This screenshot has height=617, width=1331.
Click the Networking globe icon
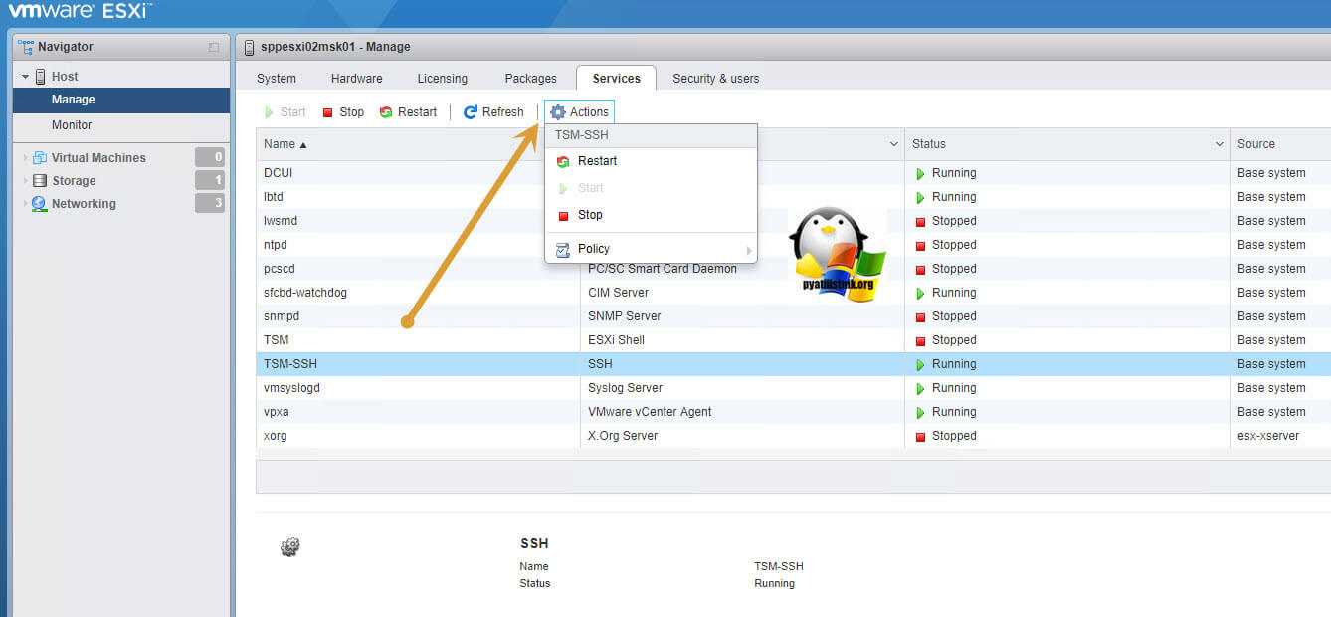pos(40,204)
